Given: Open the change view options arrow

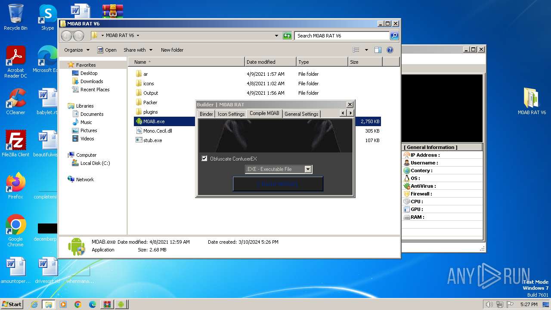Looking at the screenshot, I should (x=366, y=50).
